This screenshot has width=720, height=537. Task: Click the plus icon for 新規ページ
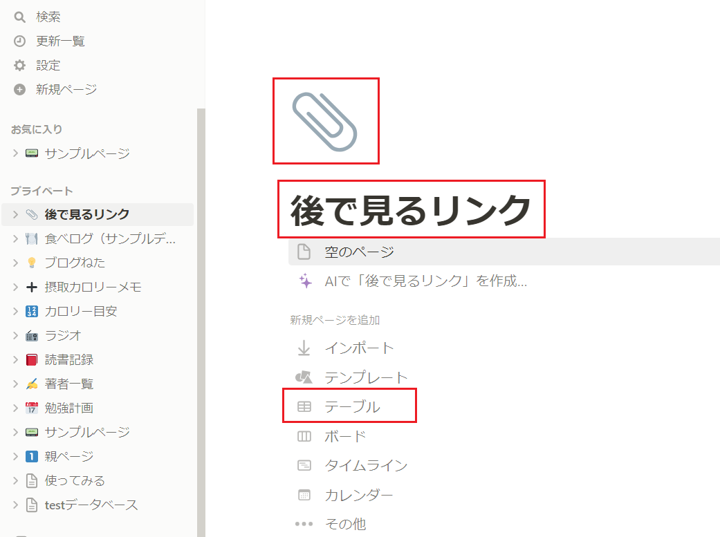tap(19, 90)
